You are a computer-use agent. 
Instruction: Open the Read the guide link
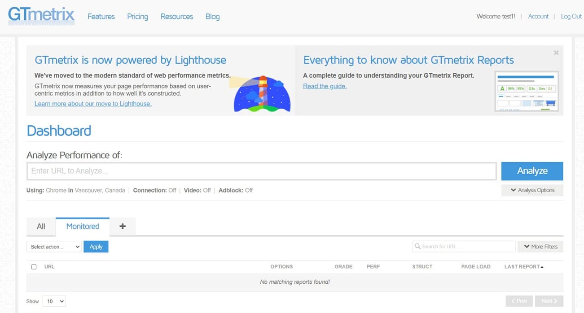point(325,86)
